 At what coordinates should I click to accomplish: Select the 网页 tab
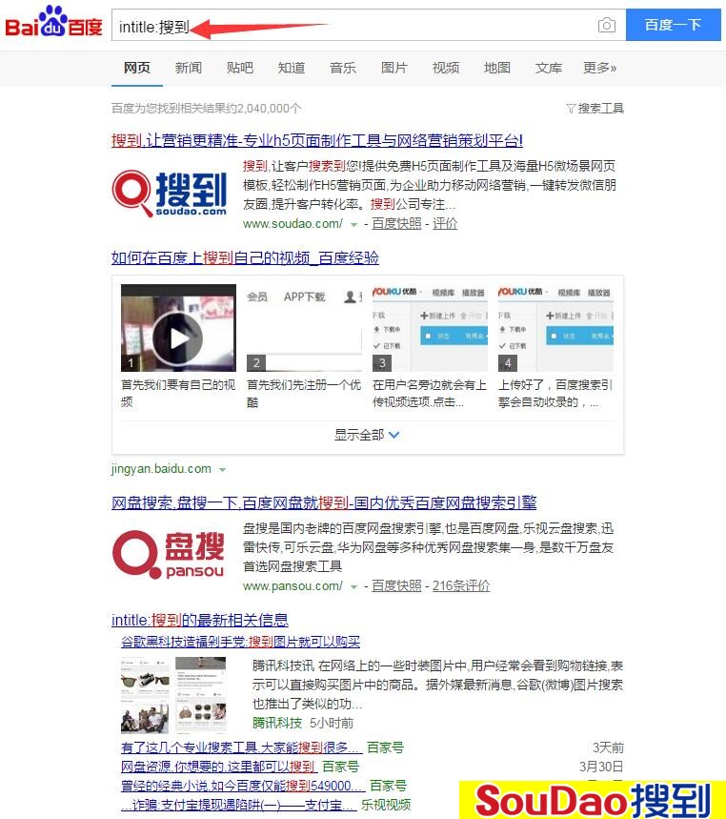137,68
